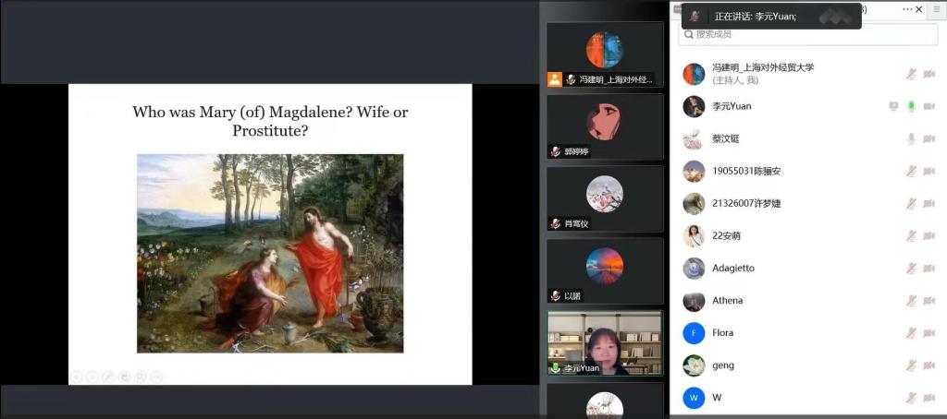Click screen-share indicator icon beside 李元Yuan

894,107
